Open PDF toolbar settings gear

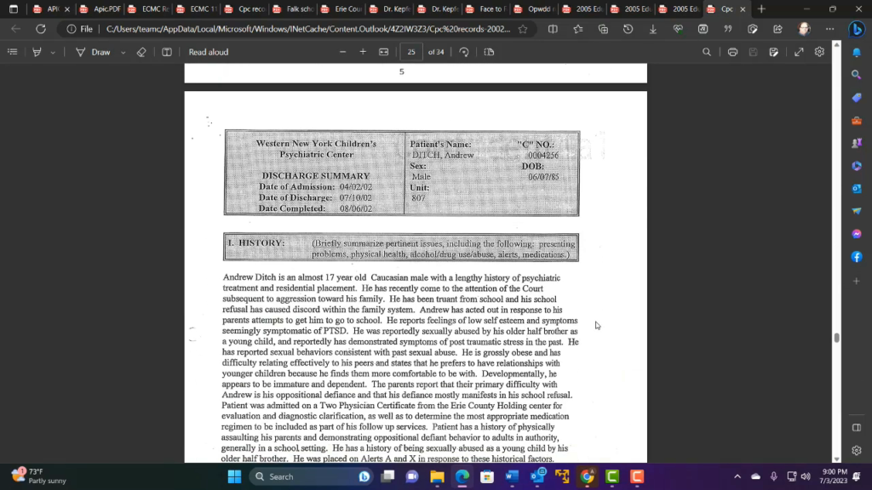(819, 52)
